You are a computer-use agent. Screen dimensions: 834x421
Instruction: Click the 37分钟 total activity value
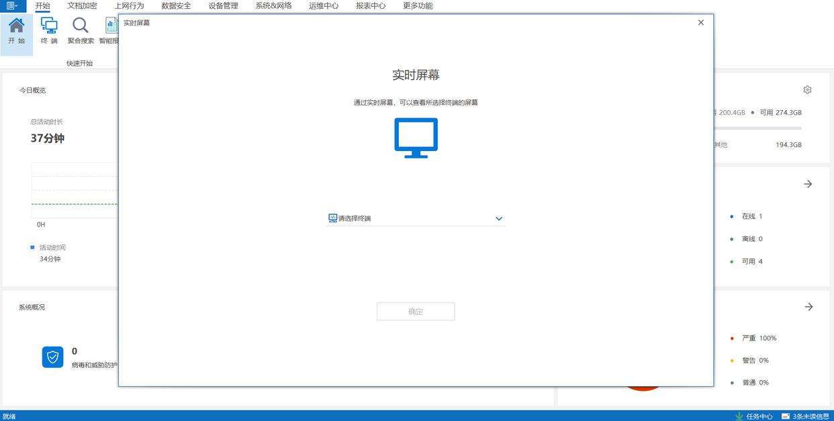[48, 138]
